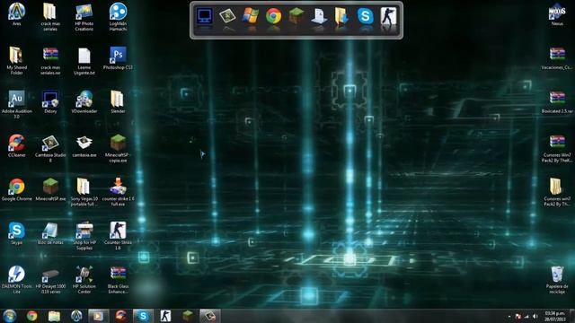Launch Photoshop CS3 from desktop
This screenshot has width=575, height=323.
(118, 58)
